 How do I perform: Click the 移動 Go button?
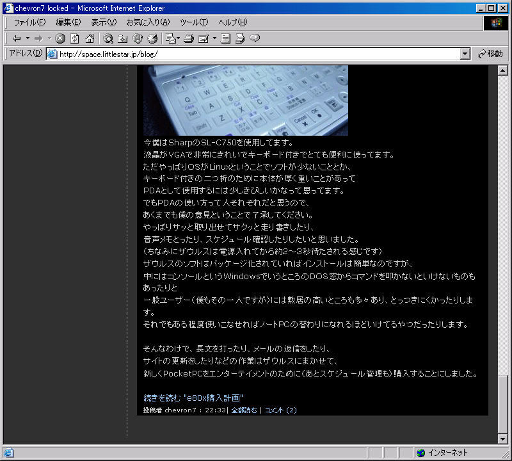pos(490,54)
